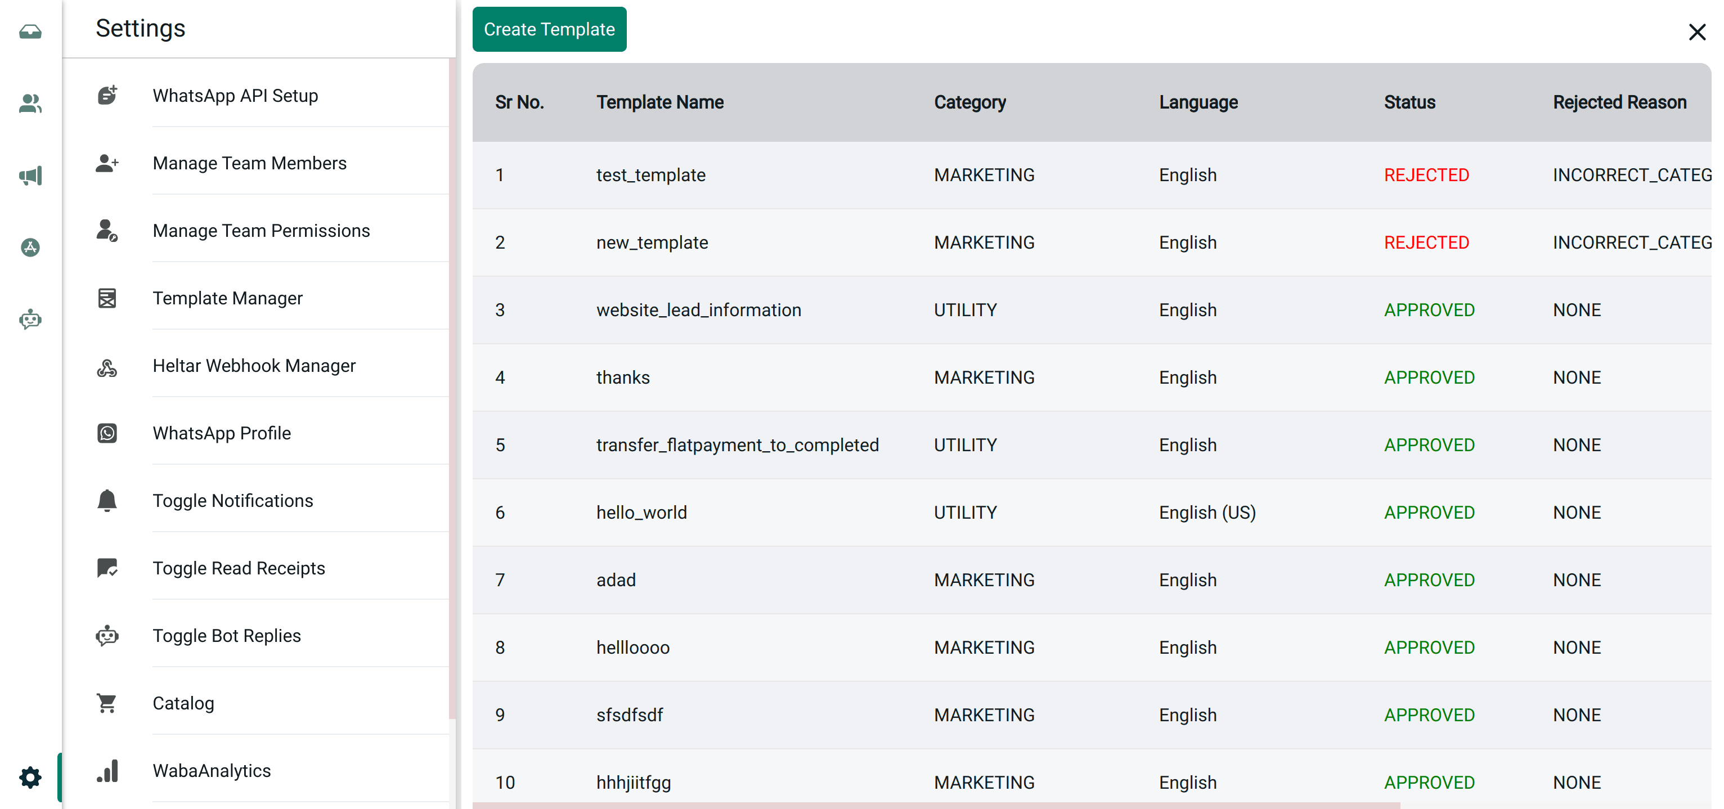The width and height of the screenshot is (1724, 809).
Task: Click the WhatsApp Profile icon
Action: click(x=107, y=433)
